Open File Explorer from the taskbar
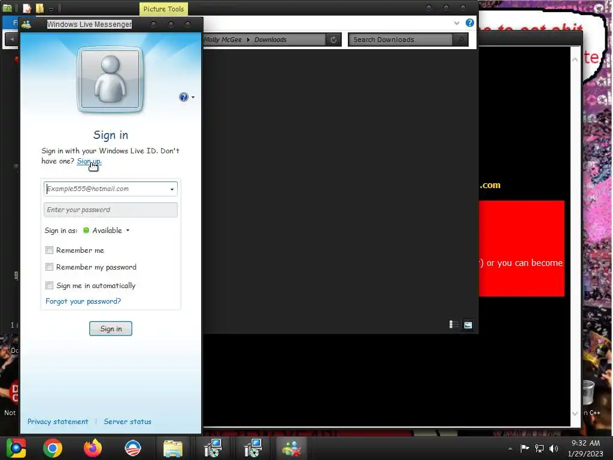Viewport: 613px width, 460px height. [173, 448]
